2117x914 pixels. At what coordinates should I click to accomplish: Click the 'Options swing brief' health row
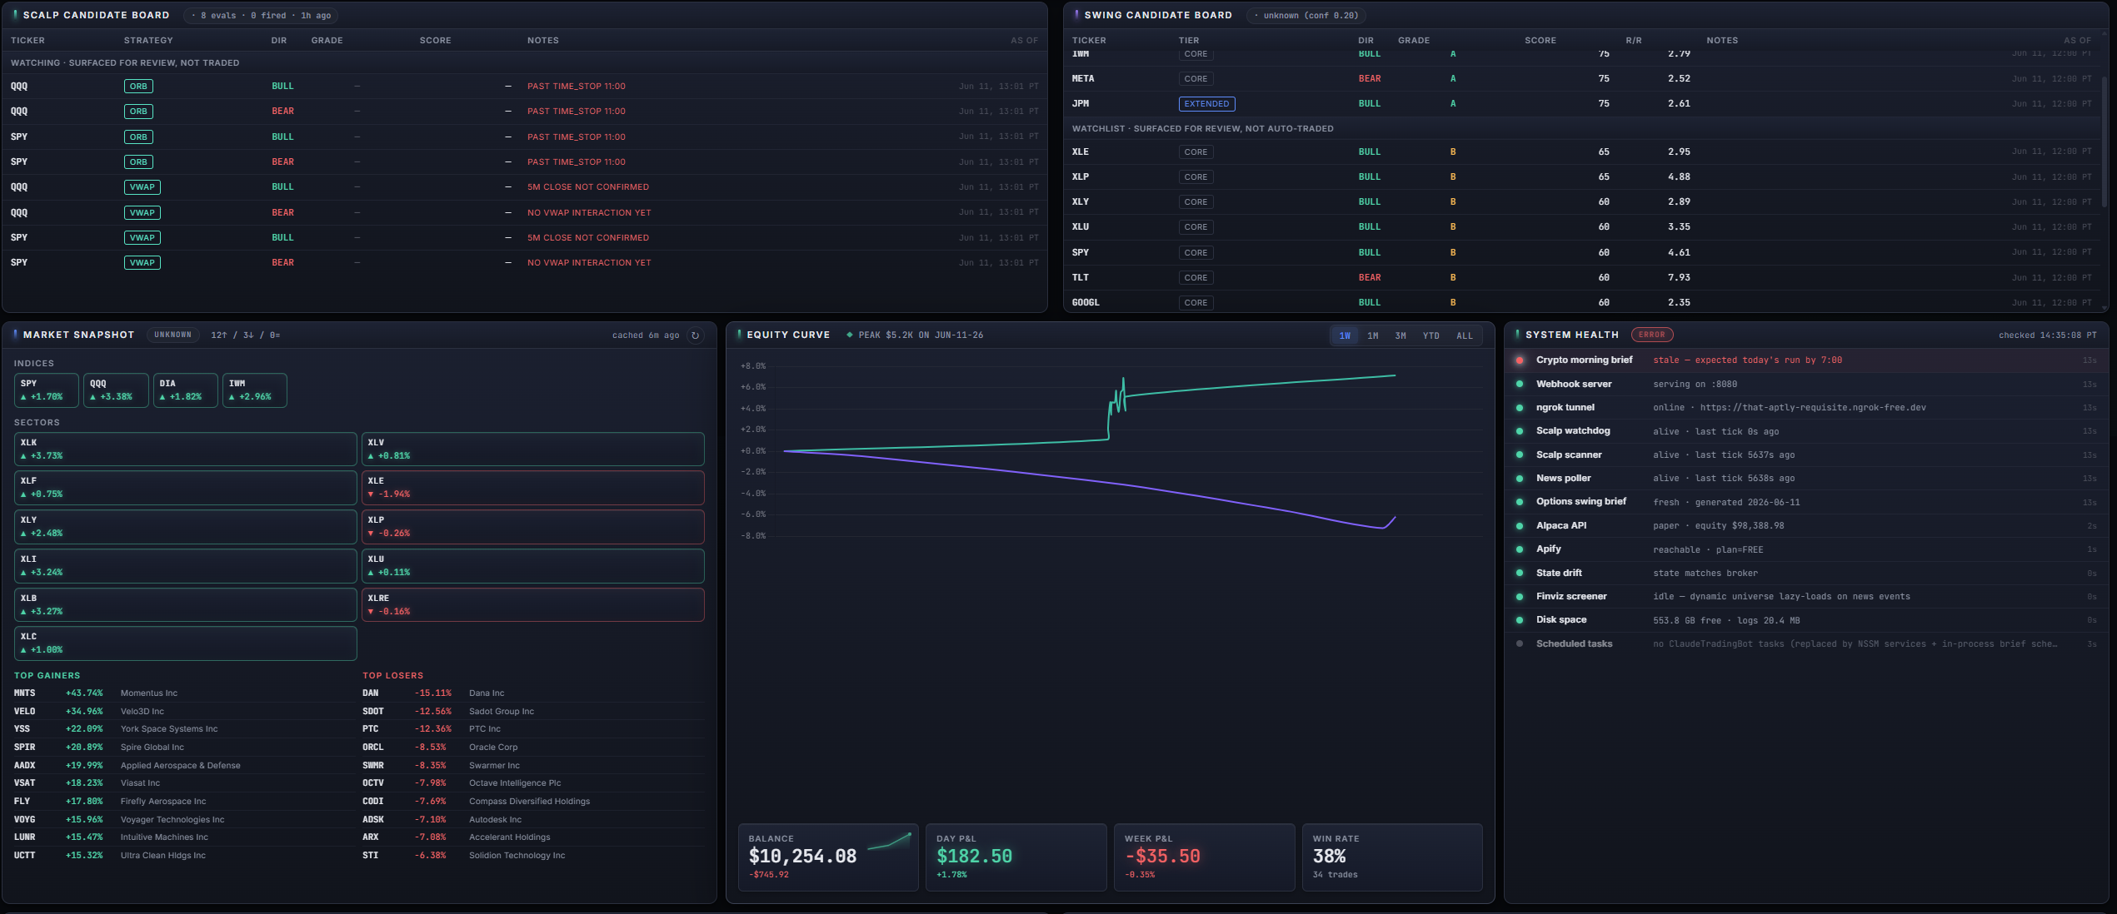[1805, 502]
